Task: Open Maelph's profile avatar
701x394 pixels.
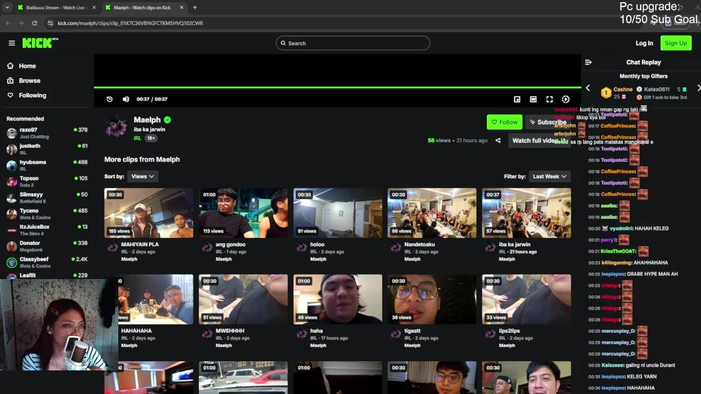Action: (116, 126)
